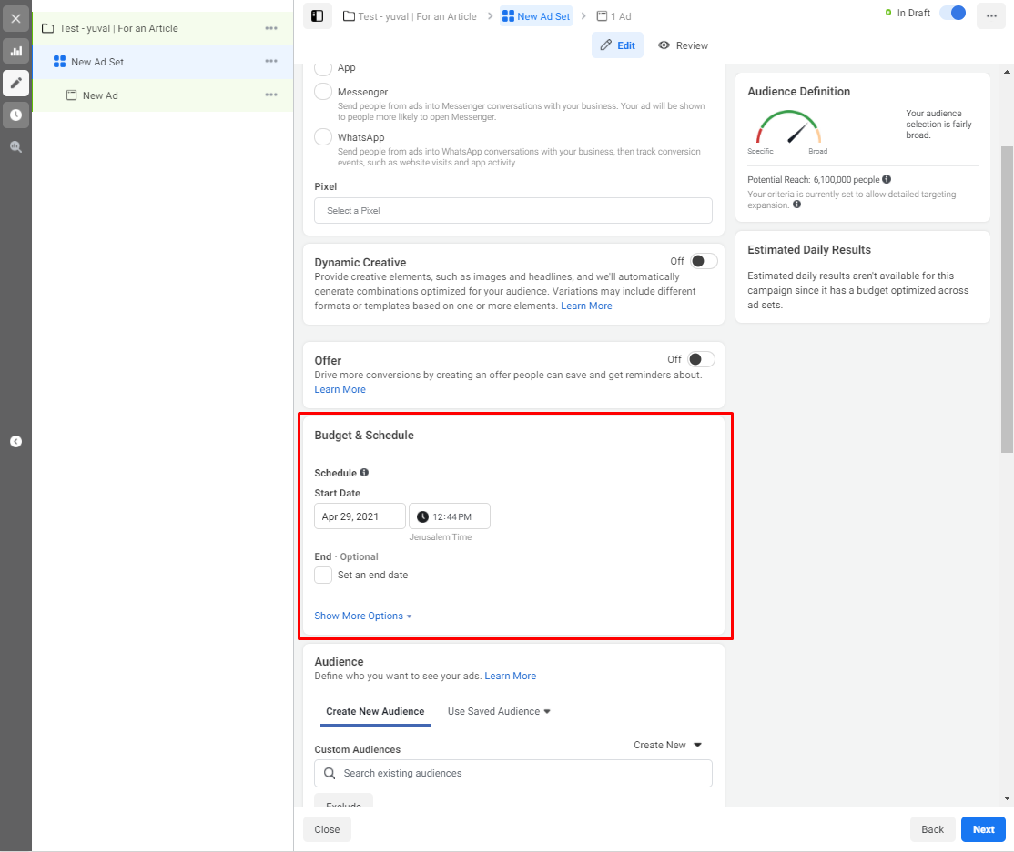Viewport: 1014px width, 852px height.
Task: Open more options for New Ad row
Action: pyautogui.click(x=271, y=95)
